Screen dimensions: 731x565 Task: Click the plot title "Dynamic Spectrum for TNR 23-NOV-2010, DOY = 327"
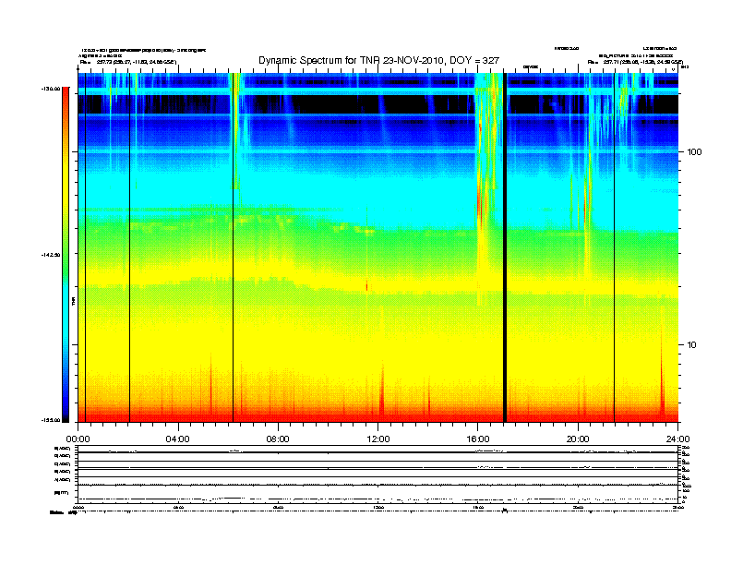click(x=378, y=60)
